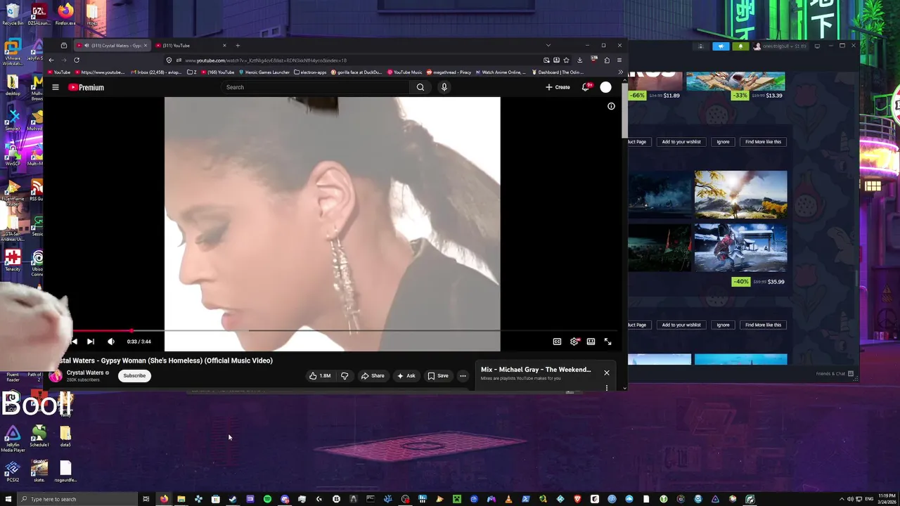This screenshot has height=506, width=900.
Task: Show video info card icon
Action: pos(611,106)
